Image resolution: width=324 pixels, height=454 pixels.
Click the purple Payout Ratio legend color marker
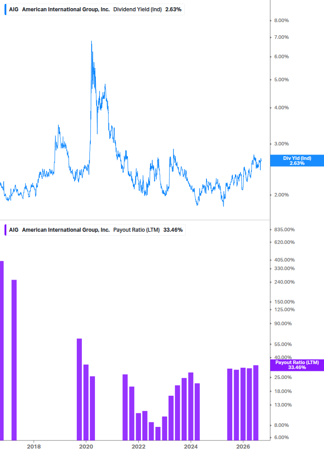tap(5, 230)
